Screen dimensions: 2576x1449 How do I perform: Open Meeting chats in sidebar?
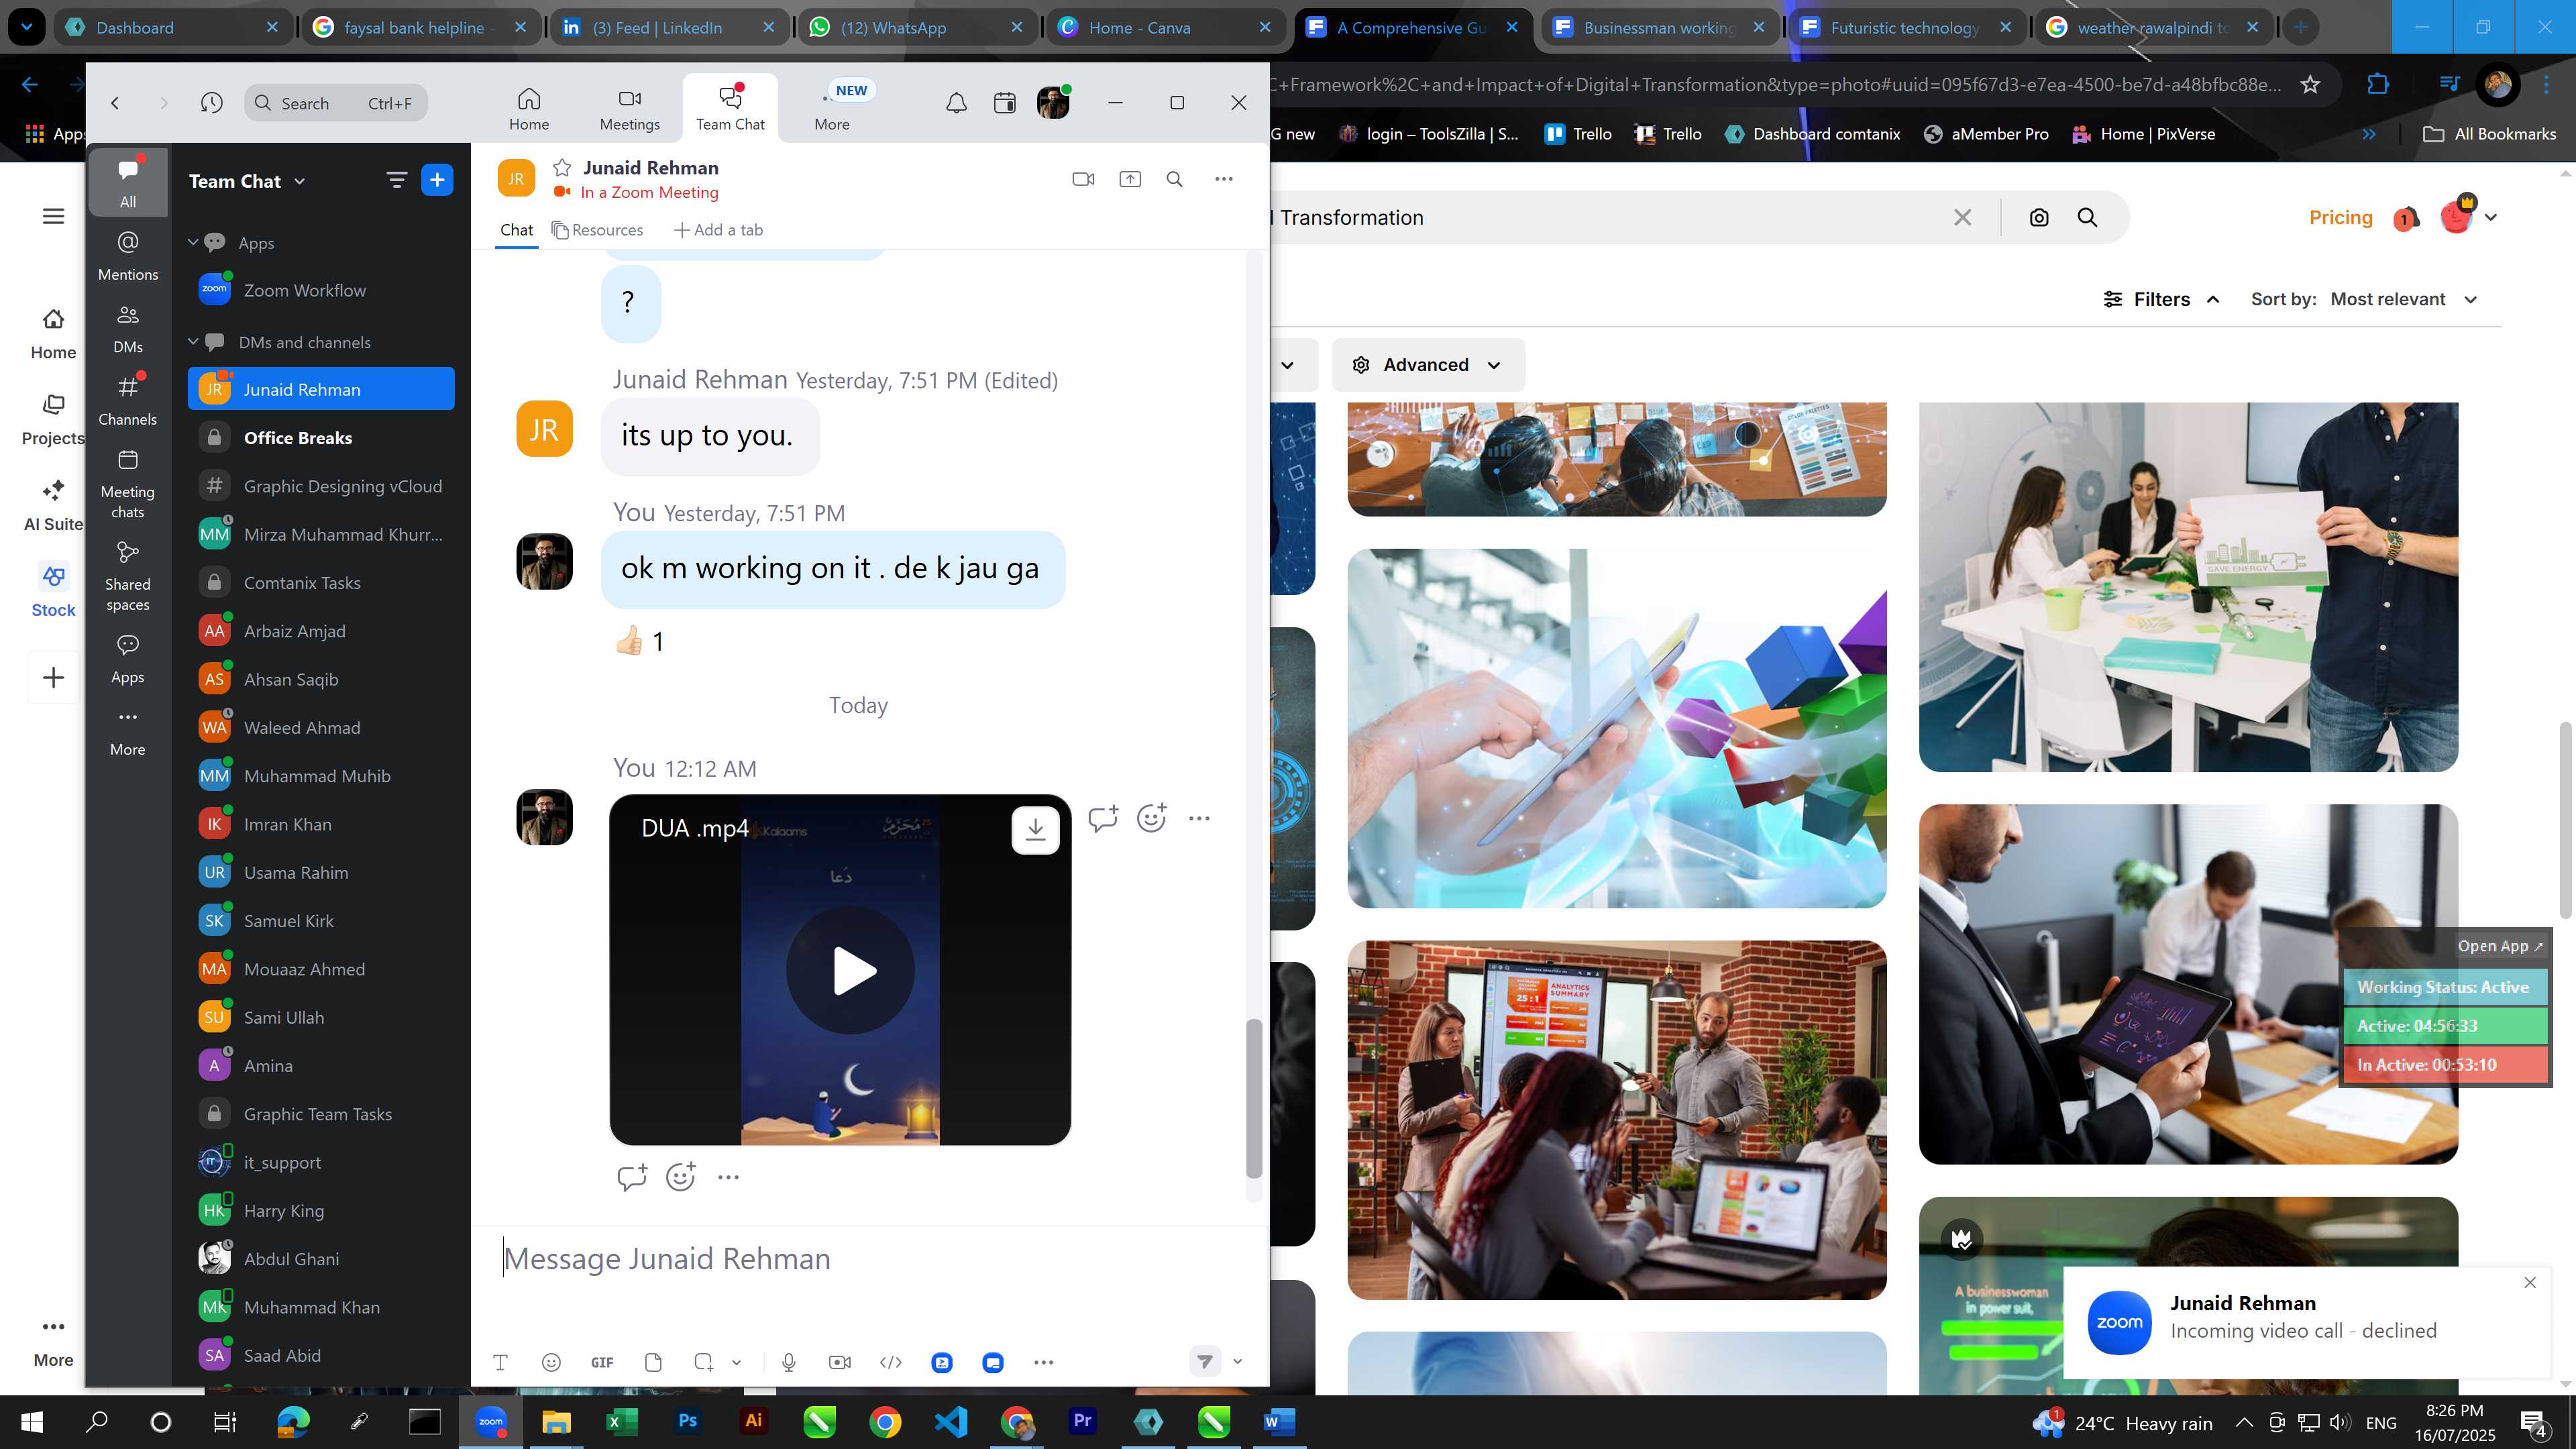(128, 484)
